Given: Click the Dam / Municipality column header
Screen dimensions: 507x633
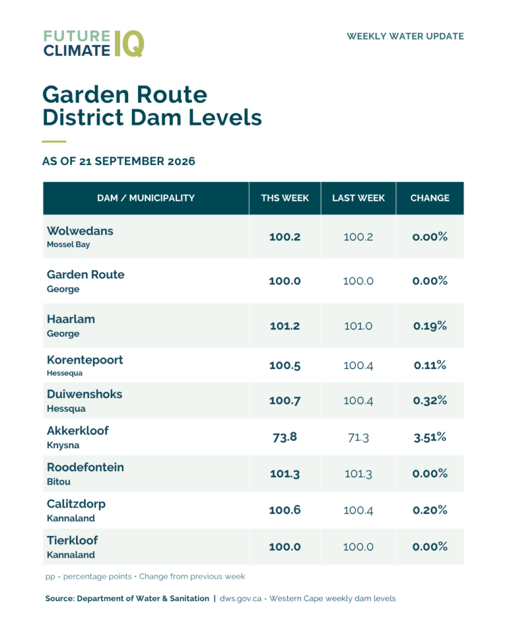Looking at the screenshot, I should coord(146,198).
